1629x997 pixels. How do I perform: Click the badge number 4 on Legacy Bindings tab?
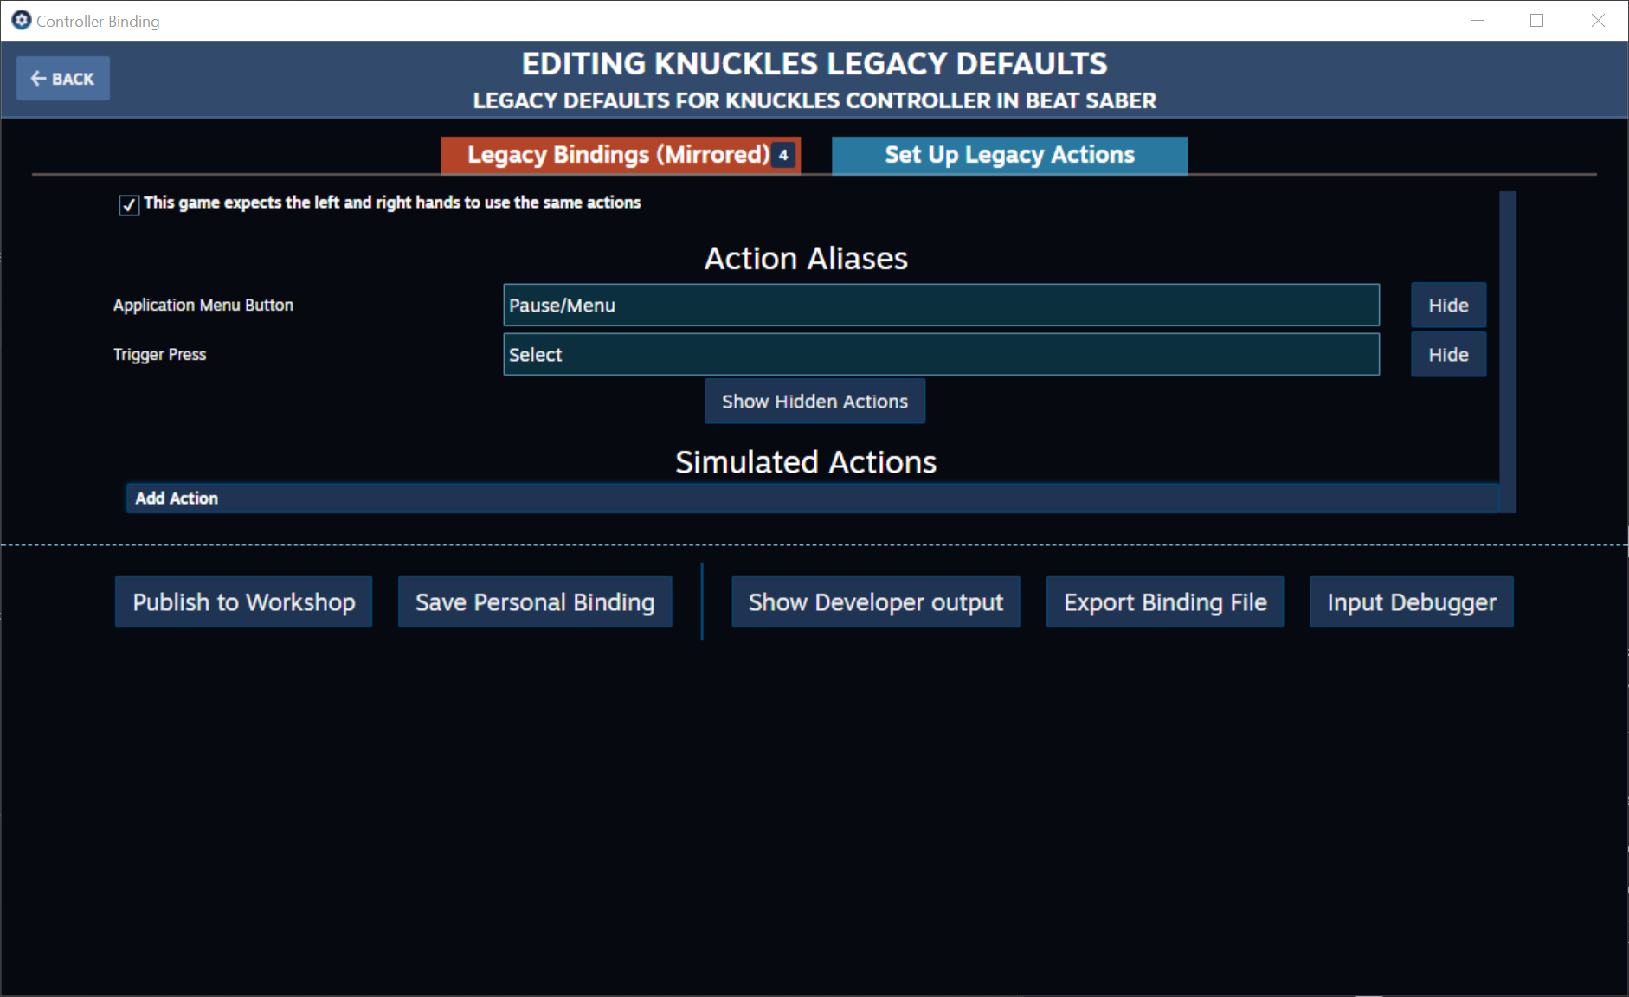tap(783, 156)
